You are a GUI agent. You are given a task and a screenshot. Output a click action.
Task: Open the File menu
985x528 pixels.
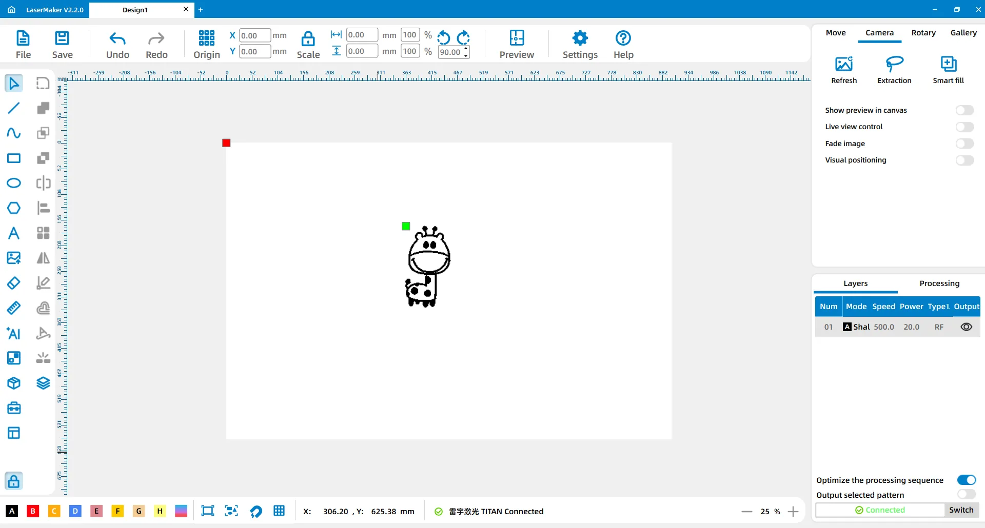tap(23, 44)
